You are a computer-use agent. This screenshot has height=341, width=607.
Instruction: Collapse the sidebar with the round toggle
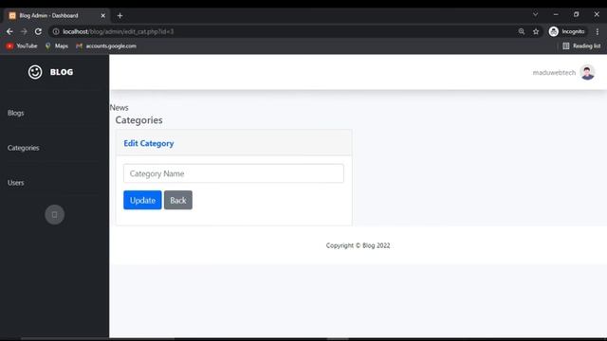pyautogui.click(x=55, y=215)
